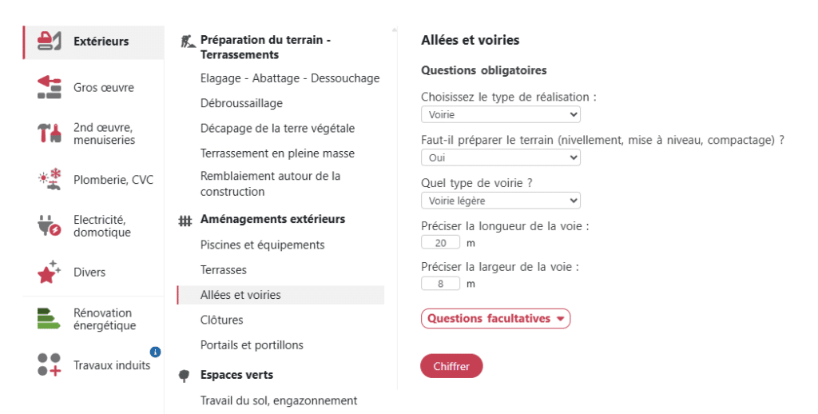Click the longueur de la voie field

(441, 243)
